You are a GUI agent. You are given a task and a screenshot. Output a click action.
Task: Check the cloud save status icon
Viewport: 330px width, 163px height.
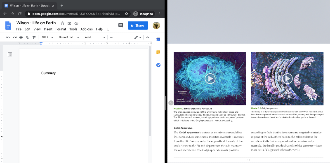click(76, 23)
